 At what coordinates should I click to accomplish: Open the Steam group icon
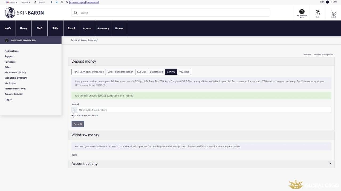pyautogui.click(x=67, y=2)
